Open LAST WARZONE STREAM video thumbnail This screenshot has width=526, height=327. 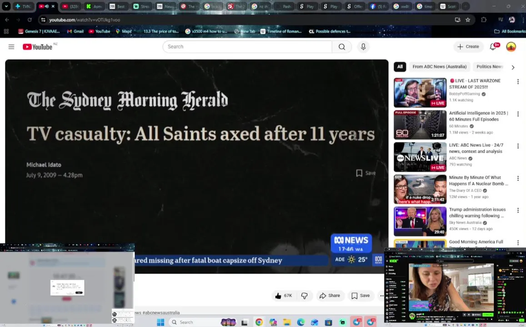pos(420,93)
